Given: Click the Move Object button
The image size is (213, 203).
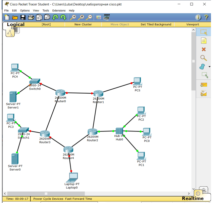Looking at the screenshot, I should pos(120,24).
